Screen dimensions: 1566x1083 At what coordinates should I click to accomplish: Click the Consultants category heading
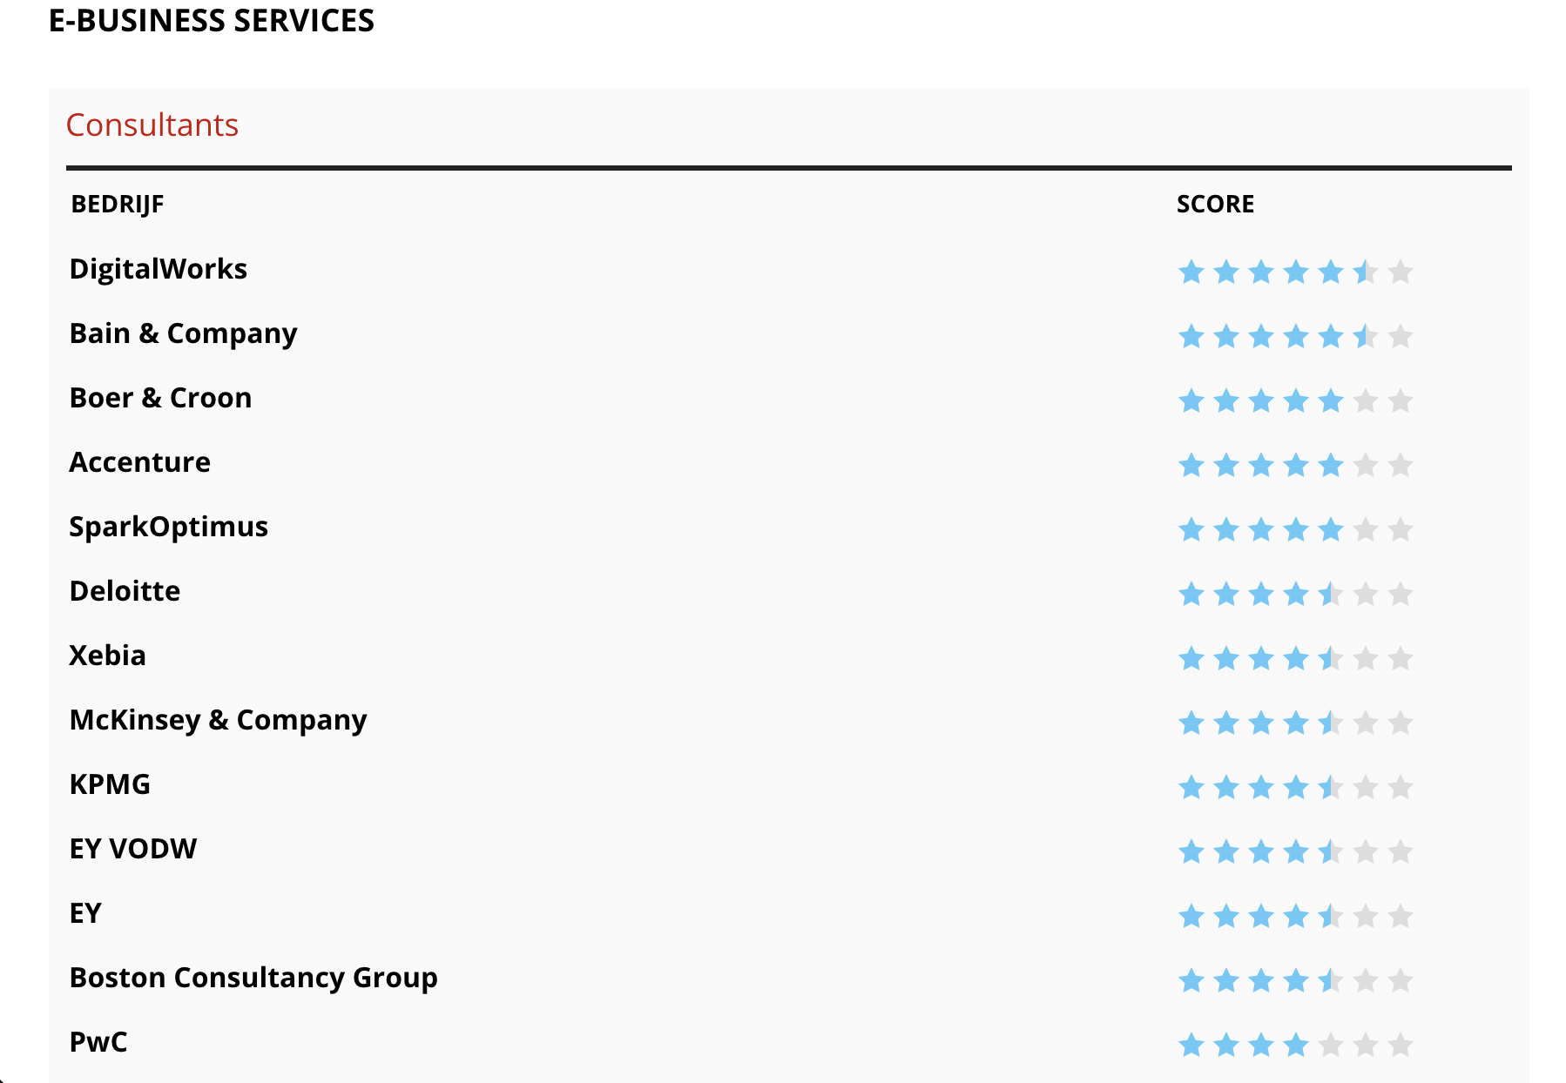(152, 125)
